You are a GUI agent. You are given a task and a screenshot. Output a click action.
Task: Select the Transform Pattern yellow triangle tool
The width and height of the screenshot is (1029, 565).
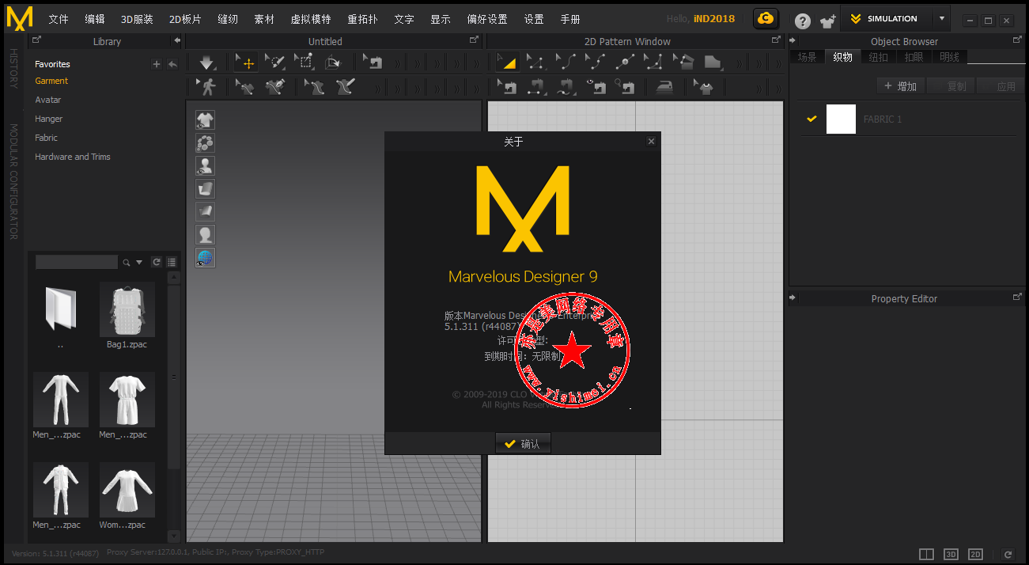(507, 63)
